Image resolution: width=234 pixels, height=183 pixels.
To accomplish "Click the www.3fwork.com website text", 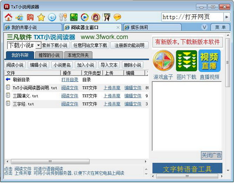I will click(105, 37).
